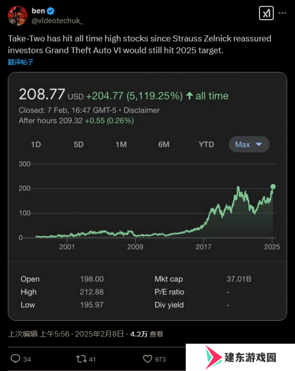Select the 5D chart range tab
Viewport: 295px width, 371px height.
tap(79, 144)
